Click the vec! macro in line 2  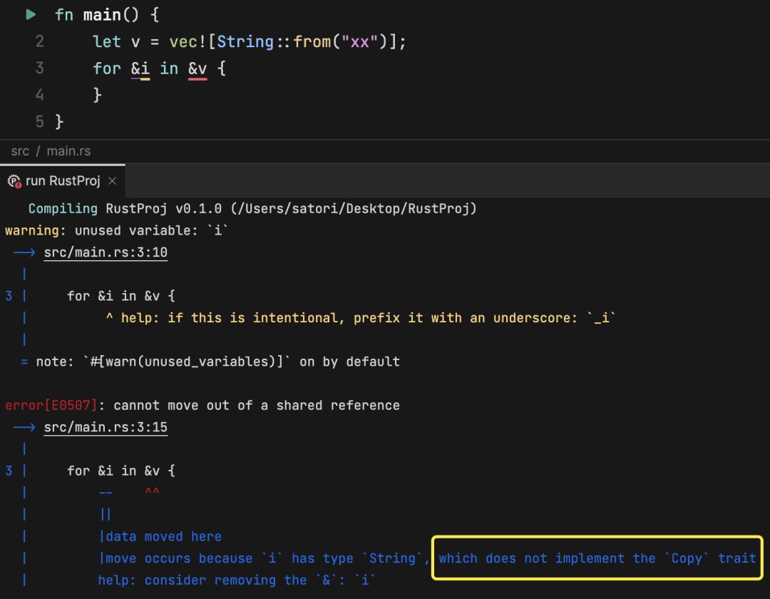(188, 42)
